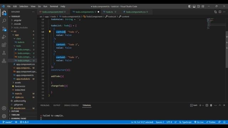Expand the .vscode folder
Viewport: 228px width, 128px height.
[22, 24]
